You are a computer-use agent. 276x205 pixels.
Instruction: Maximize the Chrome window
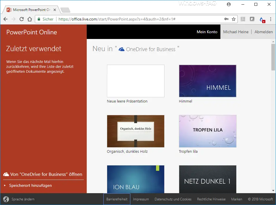click(256, 4)
